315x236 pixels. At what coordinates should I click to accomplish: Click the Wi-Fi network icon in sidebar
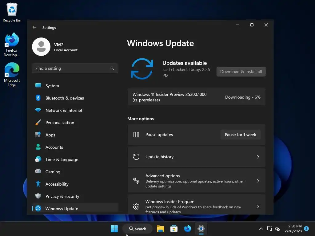(38, 110)
